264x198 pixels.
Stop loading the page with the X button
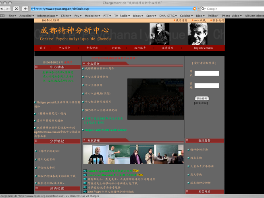(17, 9)
